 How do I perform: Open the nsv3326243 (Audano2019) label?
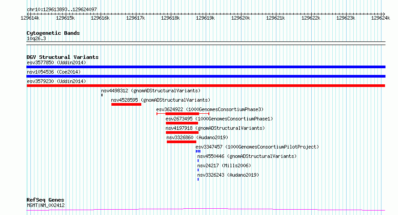click(228, 175)
